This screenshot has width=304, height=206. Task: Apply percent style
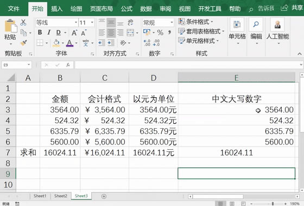160,32
